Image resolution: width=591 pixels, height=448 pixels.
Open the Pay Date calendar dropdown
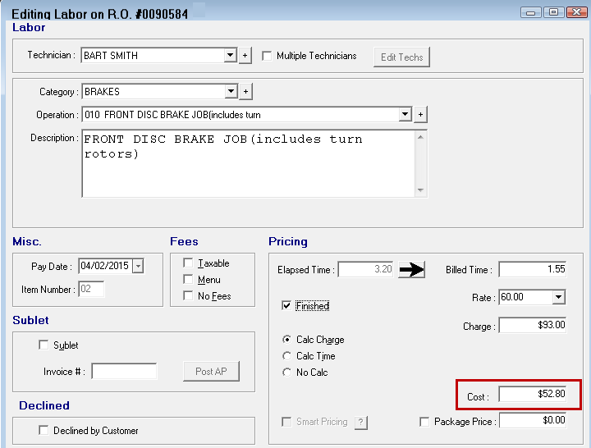click(x=137, y=266)
